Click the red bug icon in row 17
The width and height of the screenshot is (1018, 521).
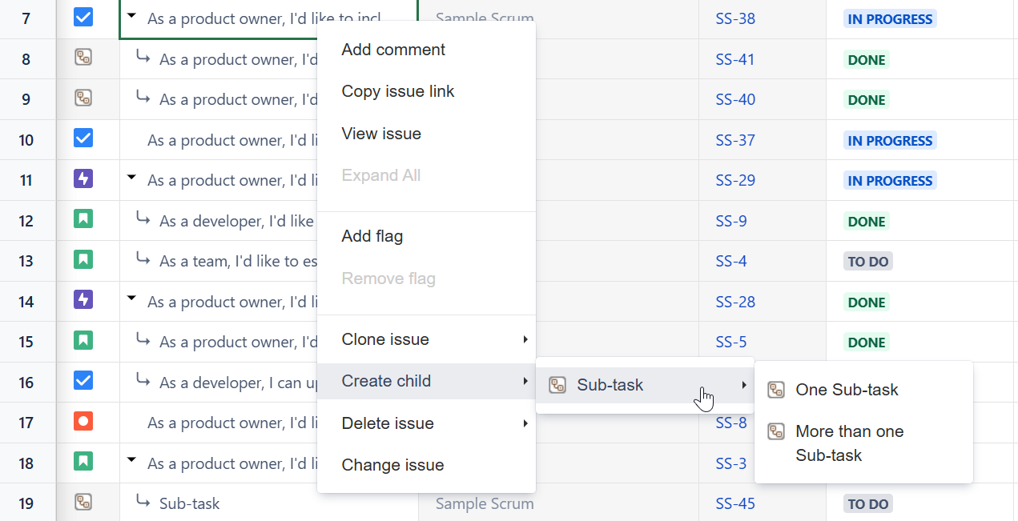[x=83, y=421]
